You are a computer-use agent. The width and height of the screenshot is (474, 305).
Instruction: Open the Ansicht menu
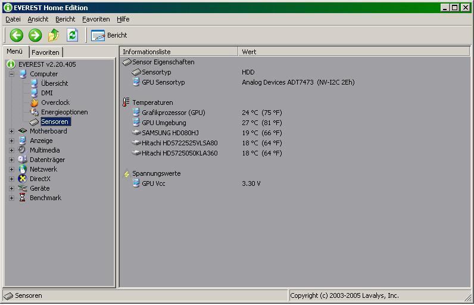click(x=38, y=19)
